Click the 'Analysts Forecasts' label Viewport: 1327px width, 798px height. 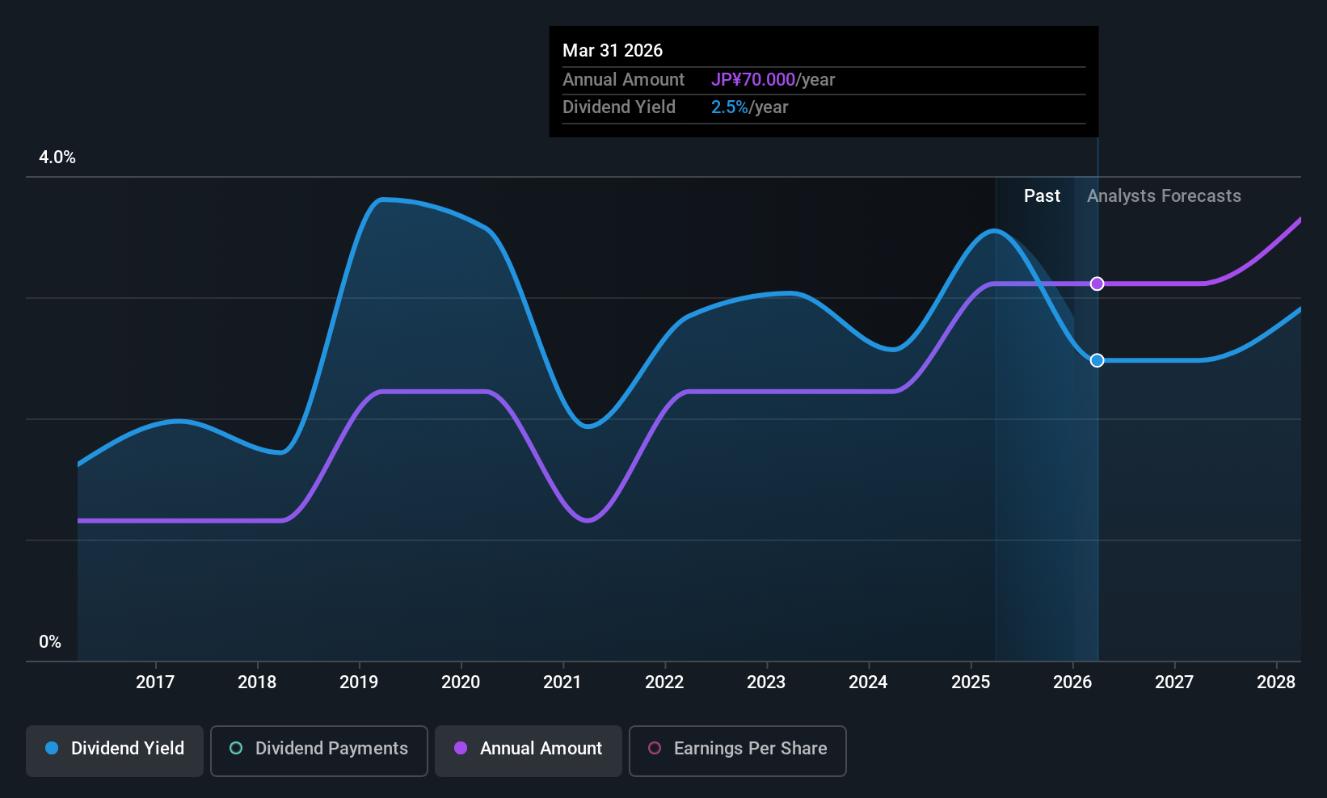1164,195
